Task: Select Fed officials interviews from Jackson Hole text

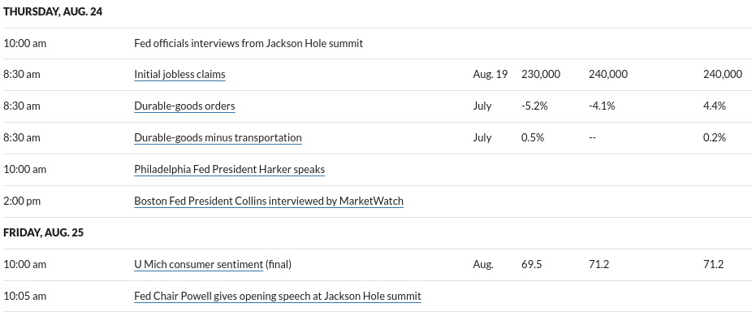Action: (249, 43)
